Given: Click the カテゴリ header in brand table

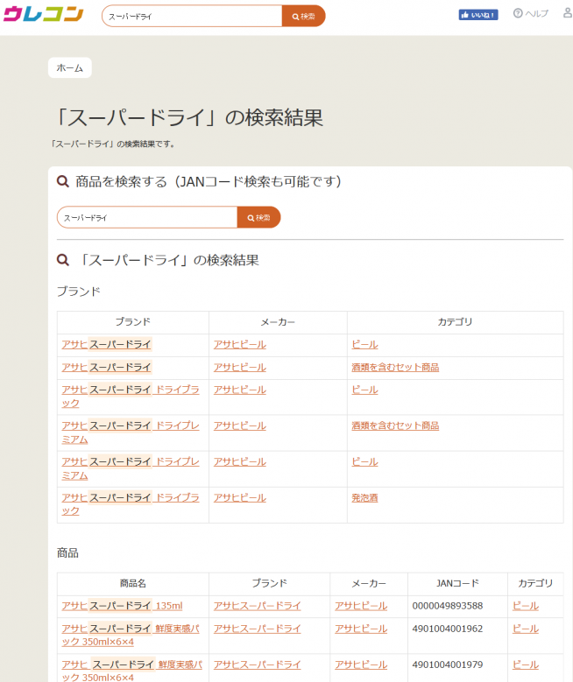Looking at the screenshot, I should click(x=455, y=322).
